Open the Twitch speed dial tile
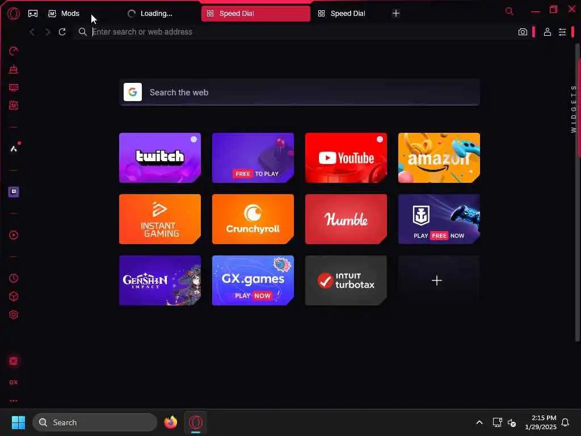The image size is (581, 436). point(160,158)
